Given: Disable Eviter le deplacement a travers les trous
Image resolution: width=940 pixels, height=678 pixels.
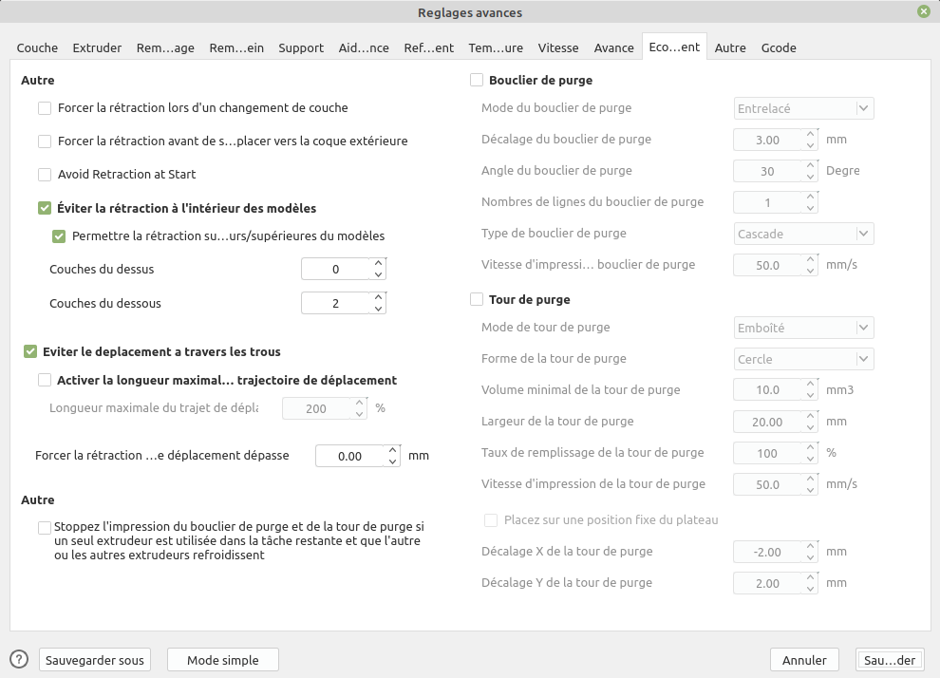Looking at the screenshot, I should pyautogui.click(x=30, y=352).
